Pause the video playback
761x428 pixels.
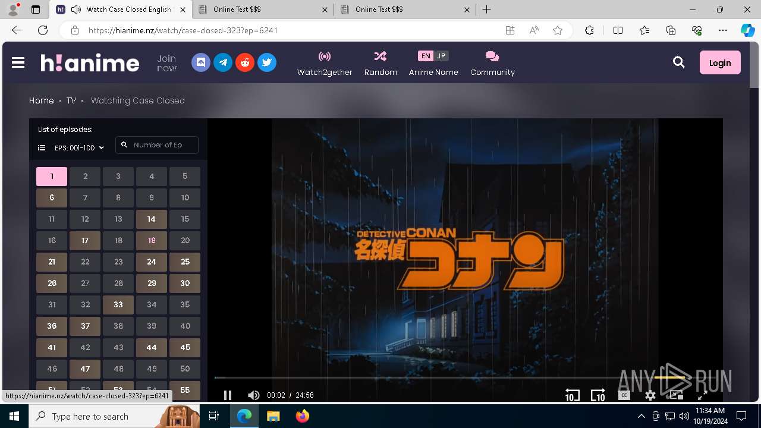tap(228, 395)
